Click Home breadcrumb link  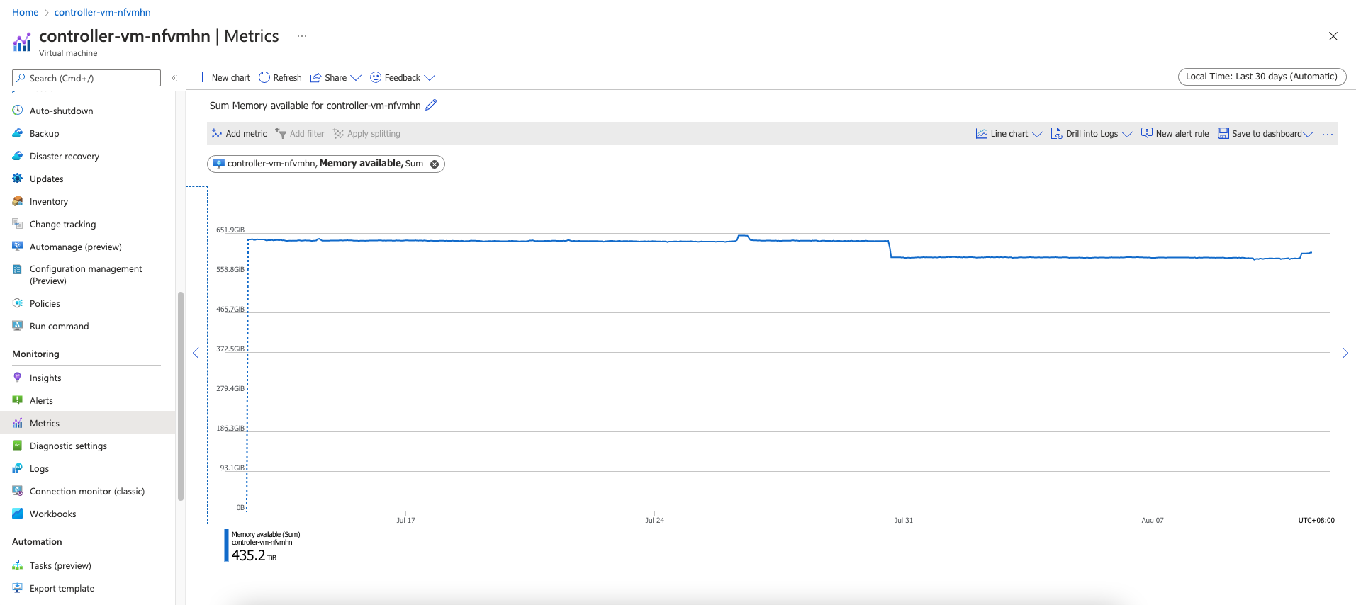[25, 12]
